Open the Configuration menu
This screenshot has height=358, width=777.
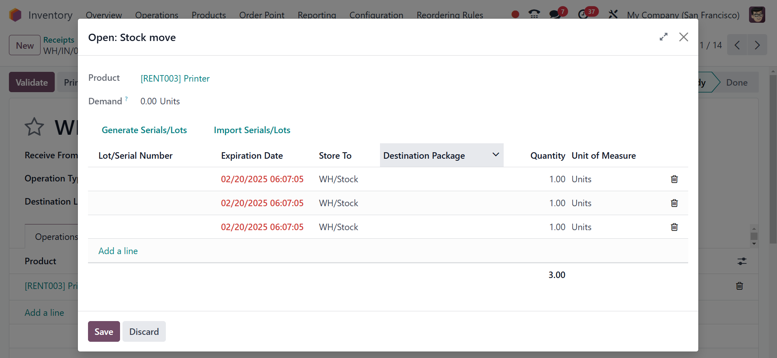[x=376, y=15]
